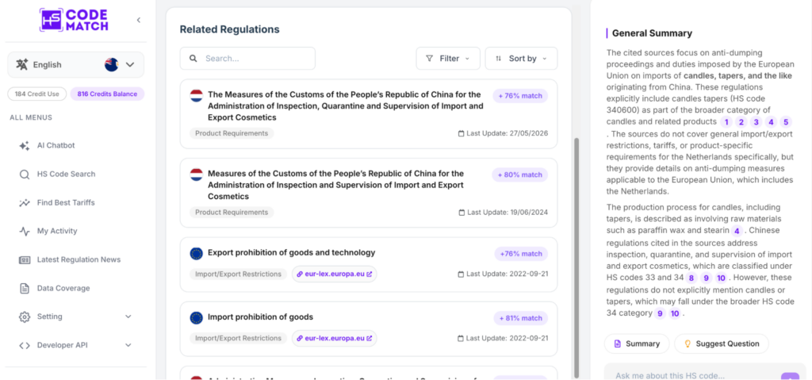Expand the Developer API submenu
This screenshot has height=380, width=812.
coord(128,345)
